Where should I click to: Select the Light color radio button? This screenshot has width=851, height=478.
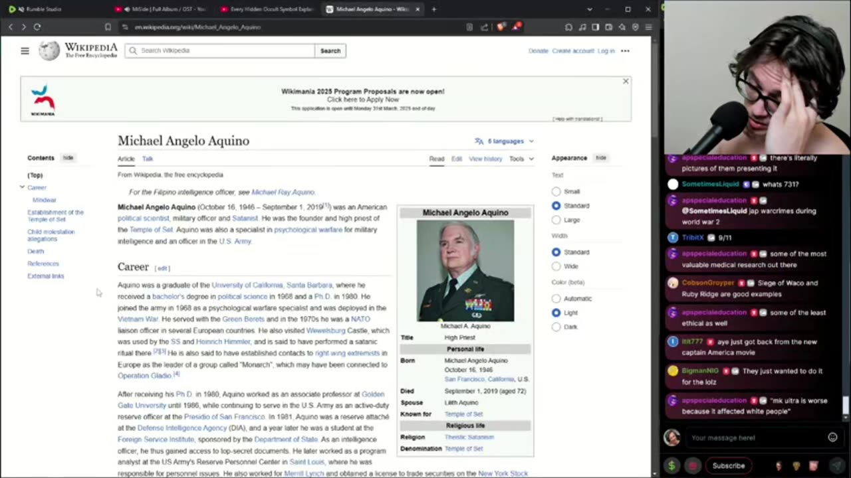[556, 313]
